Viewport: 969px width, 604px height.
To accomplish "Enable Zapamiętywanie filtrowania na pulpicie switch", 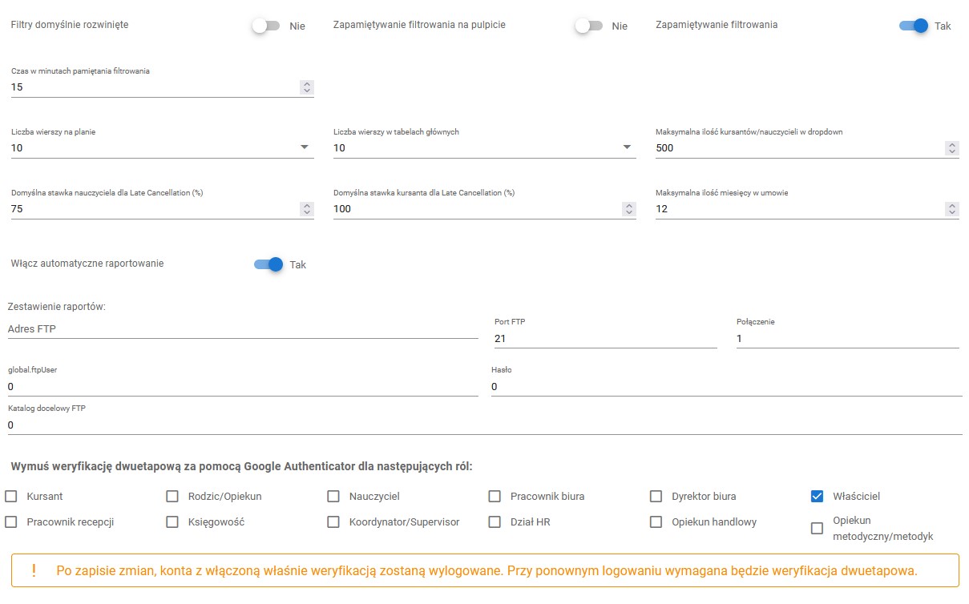I will pos(589,26).
